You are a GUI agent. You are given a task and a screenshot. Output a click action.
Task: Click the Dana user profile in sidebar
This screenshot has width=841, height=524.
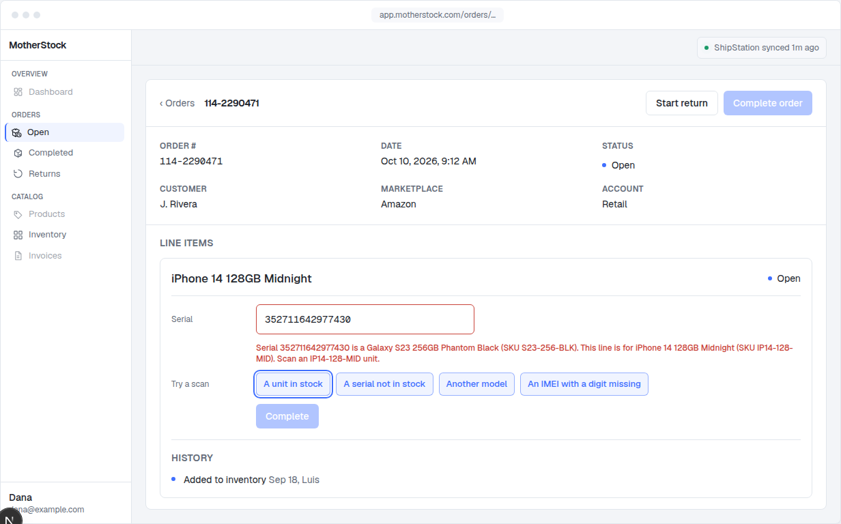[x=46, y=503]
